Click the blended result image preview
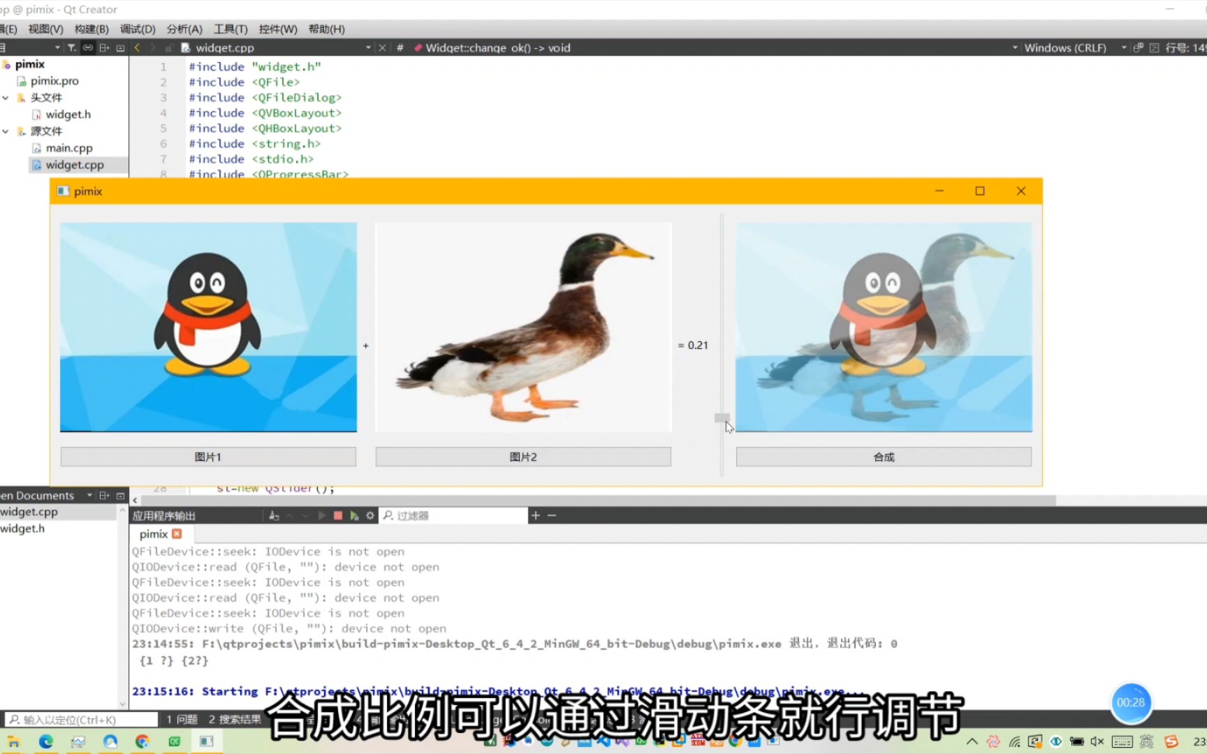This screenshot has height=754, width=1207. tap(884, 327)
